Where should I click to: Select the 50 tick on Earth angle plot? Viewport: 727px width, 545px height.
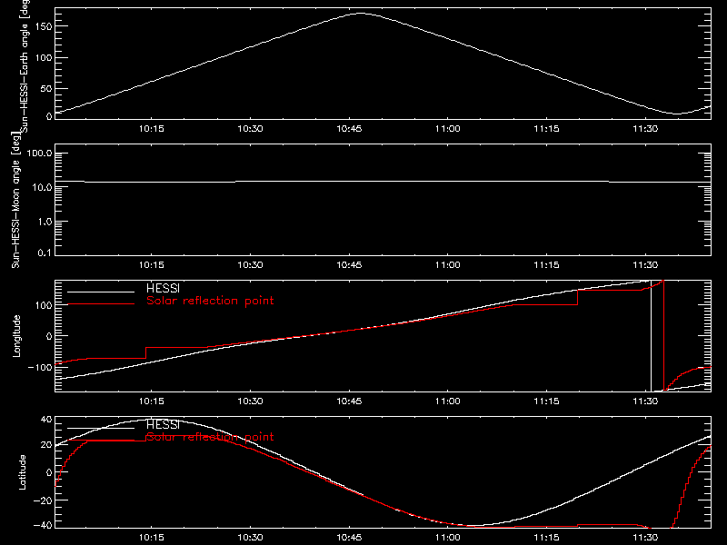point(46,88)
